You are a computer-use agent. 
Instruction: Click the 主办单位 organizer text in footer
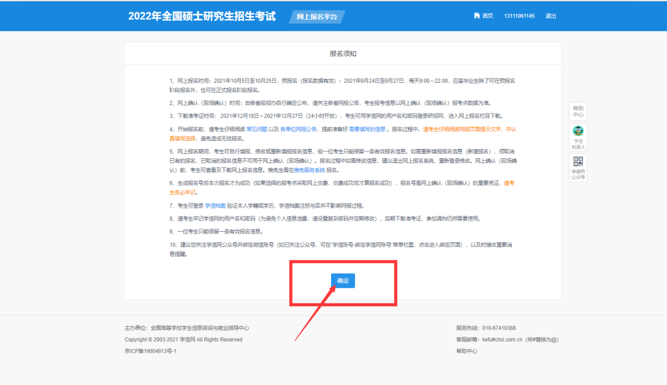coord(187,328)
